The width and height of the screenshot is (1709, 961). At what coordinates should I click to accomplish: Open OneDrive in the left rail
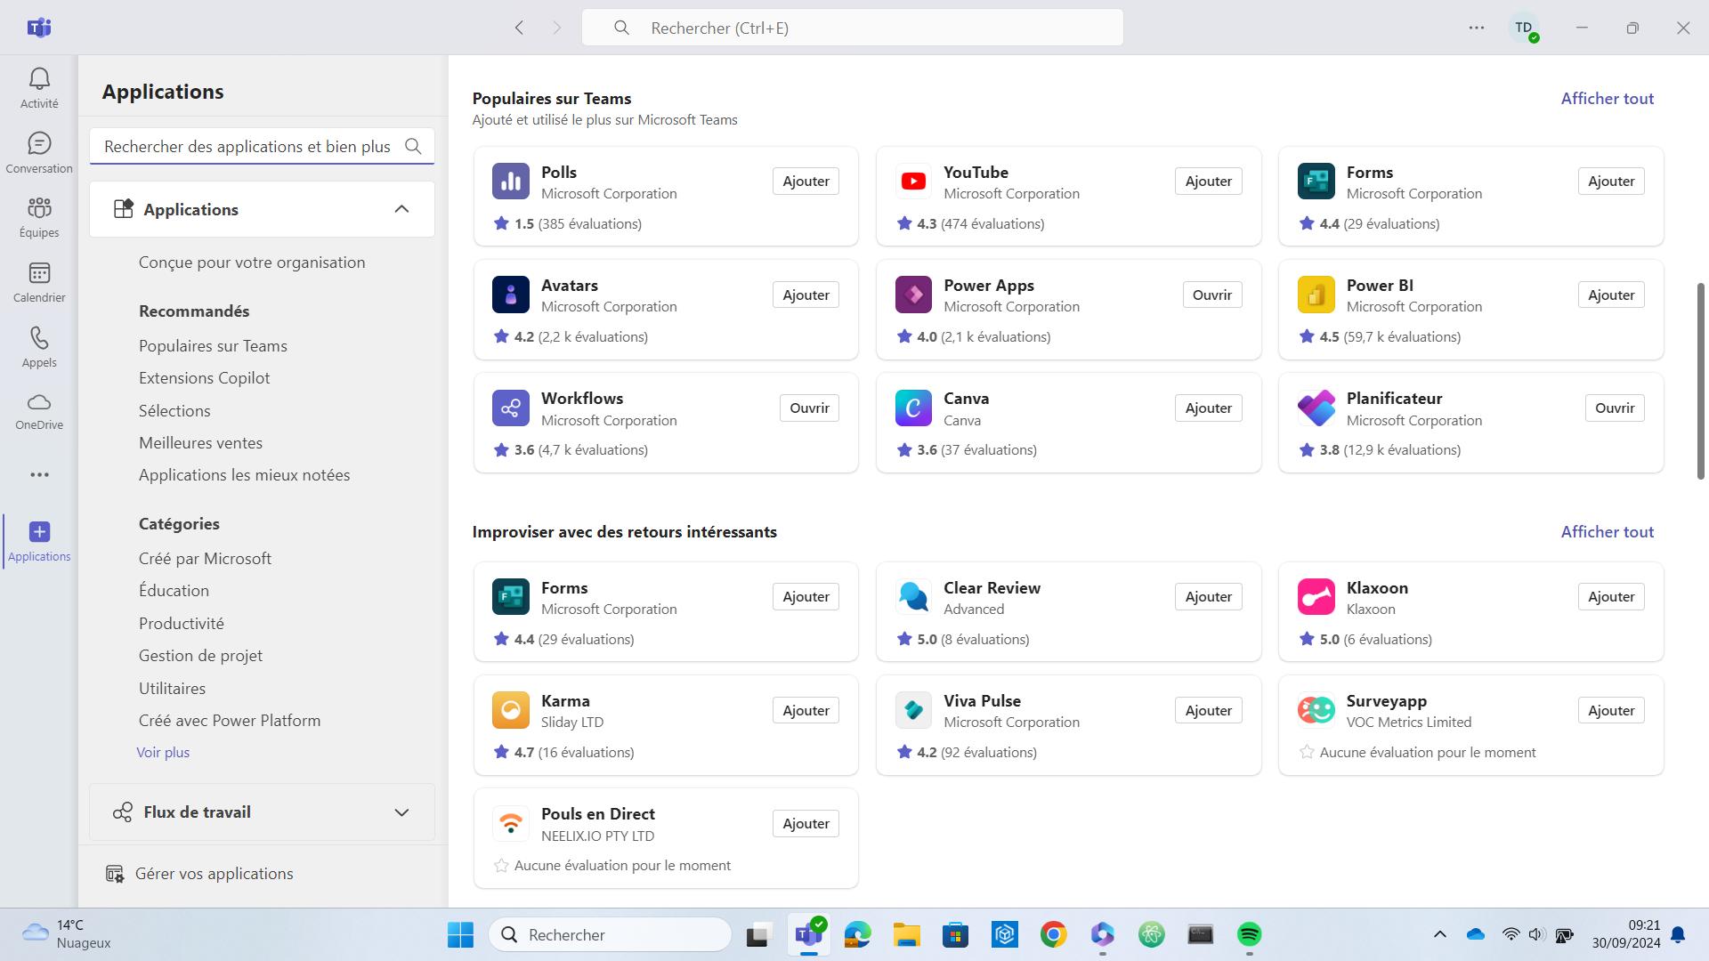tap(39, 411)
